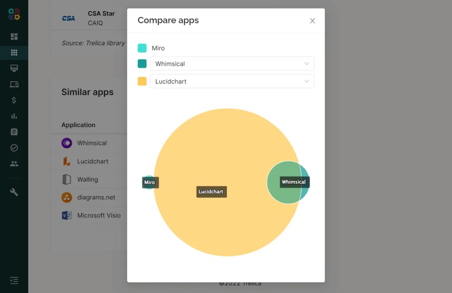Click the Trelica logo in the sidebar
Screen dimensions: 452x293
click(x=14, y=14)
